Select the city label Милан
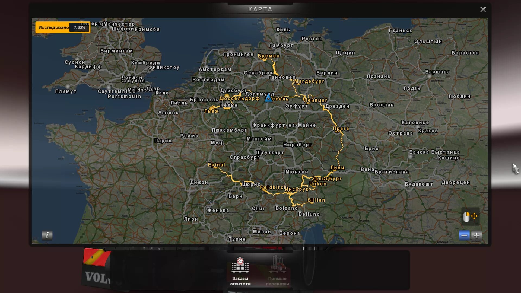The width and height of the screenshot is (521, 293). point(262,232)
